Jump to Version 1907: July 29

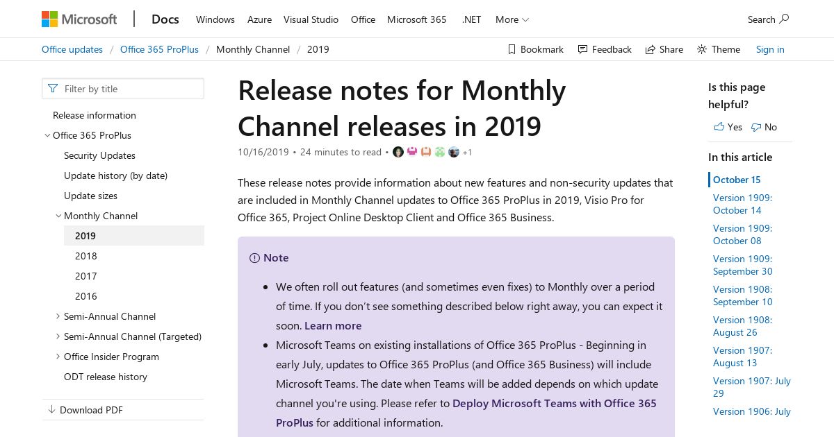pos(752,387)
